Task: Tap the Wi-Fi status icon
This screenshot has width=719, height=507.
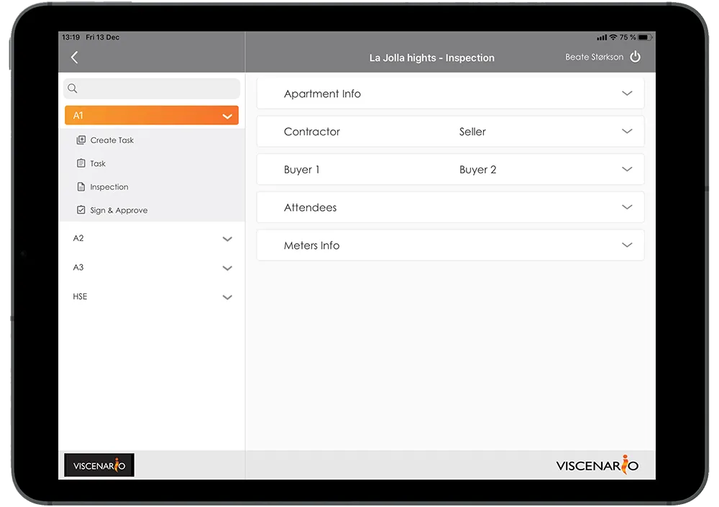Action: pos(613,37)
